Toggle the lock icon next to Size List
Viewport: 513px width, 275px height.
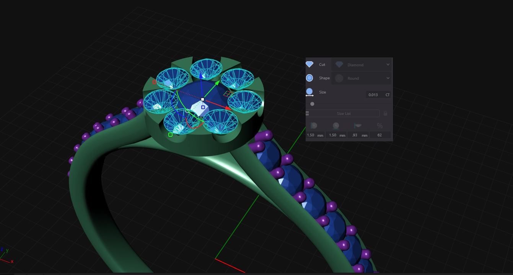[385, 114]
